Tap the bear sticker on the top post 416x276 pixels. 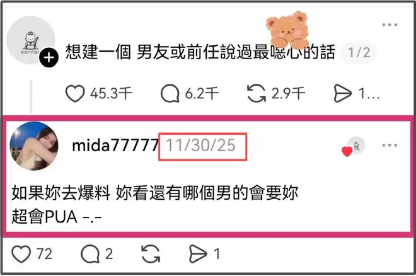click(x=287, y=29)
